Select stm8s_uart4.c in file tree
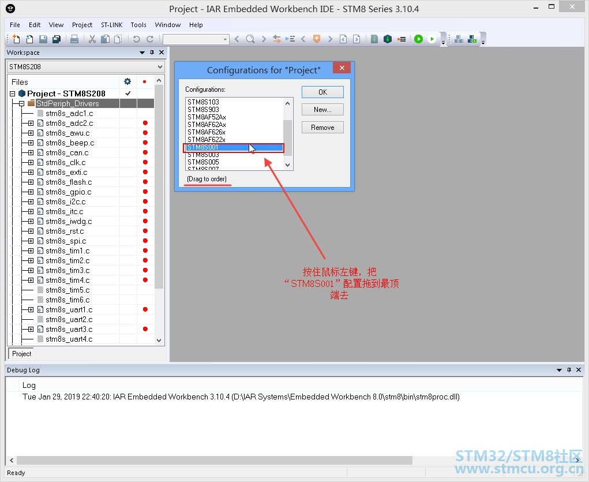This screenshot has width=589, height=482. coord(69,339)
